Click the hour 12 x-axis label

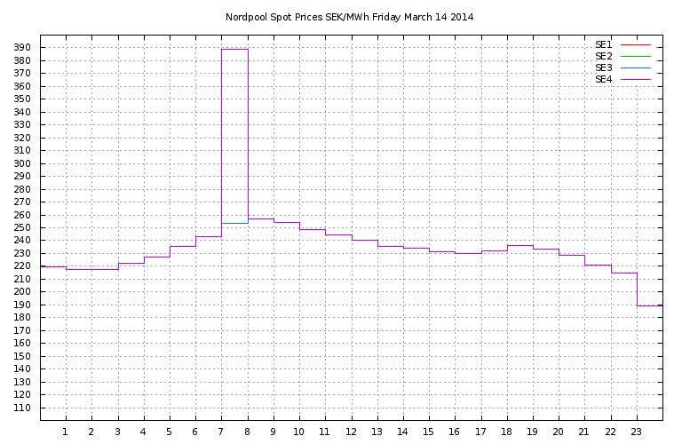click(x=351, y=432)
